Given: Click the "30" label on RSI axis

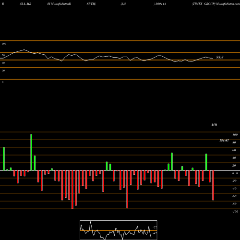Looking at the screenshot, I should coord(3,71).
